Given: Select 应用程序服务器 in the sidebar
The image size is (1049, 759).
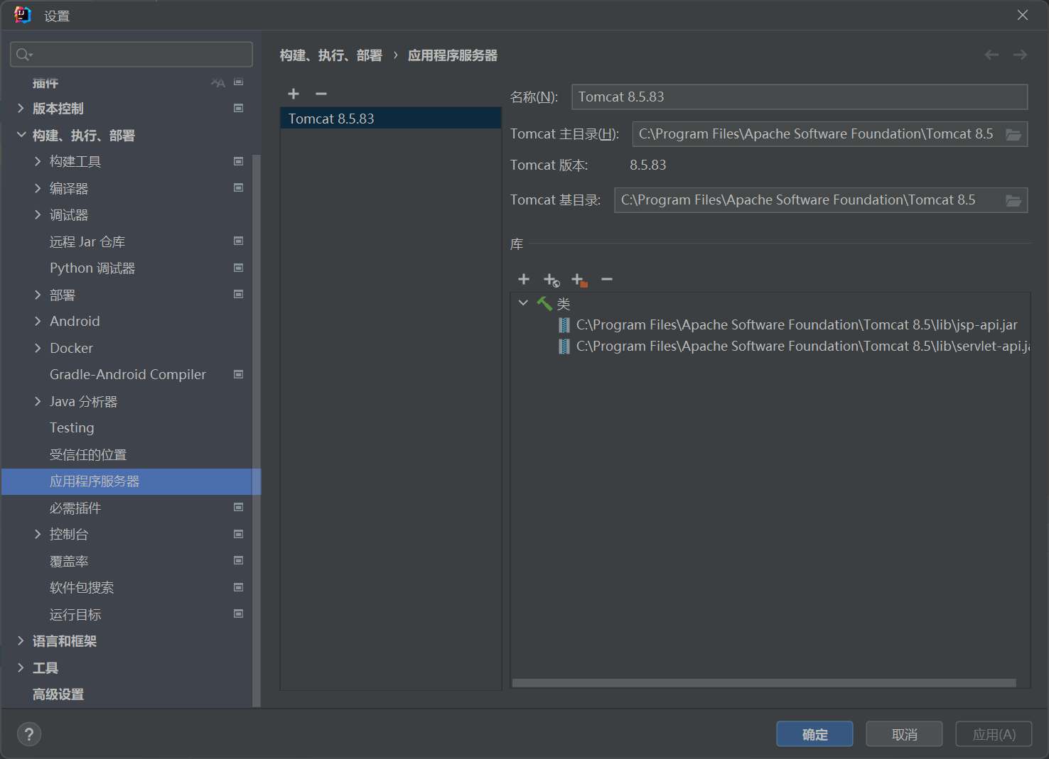Looking at the screenshot, I should pos(131,481).
